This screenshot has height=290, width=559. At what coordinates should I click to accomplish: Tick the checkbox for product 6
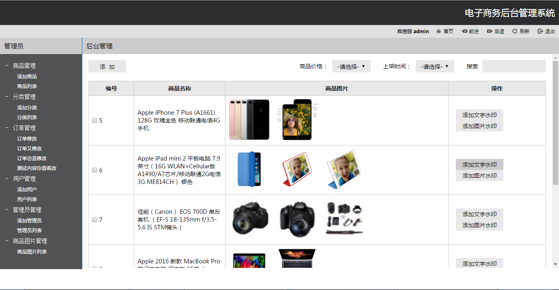[x=95, y=170]
